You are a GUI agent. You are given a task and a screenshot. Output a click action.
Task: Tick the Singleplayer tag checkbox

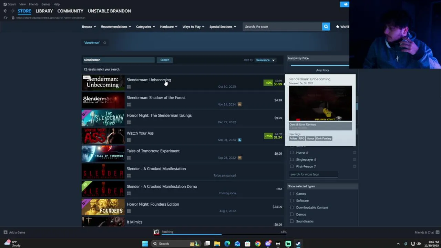[292, 159]
